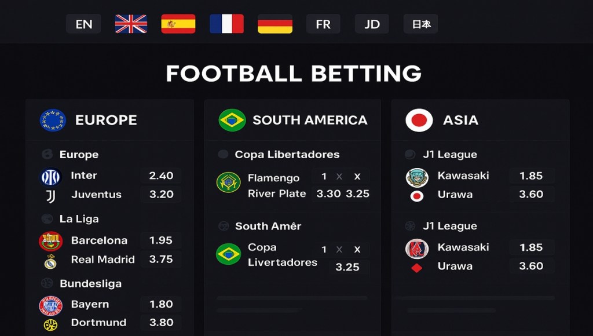
Task: Select the Juventus logo
Action: click(50, 194)
